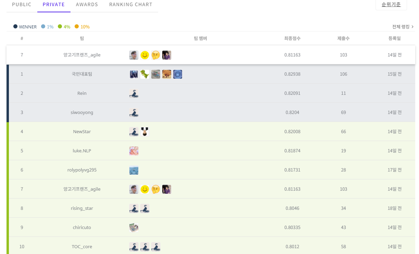Select team name rolypolyvg295
Image resolution: width=419 pixels, height=254 pixels.
pos(82,170)
